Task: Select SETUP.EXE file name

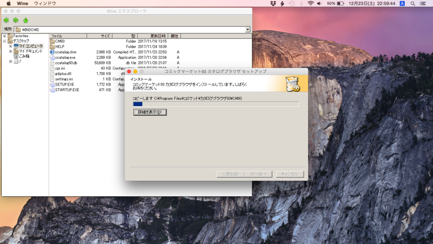Action: 65,84
